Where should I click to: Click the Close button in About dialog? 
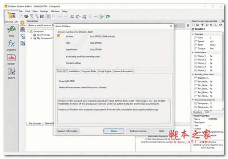(114, 131)
